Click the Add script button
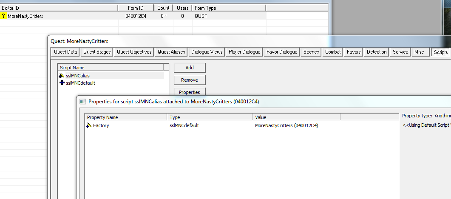Image resolution: width=451 pixels, height=199 pixels. (190, 68)
